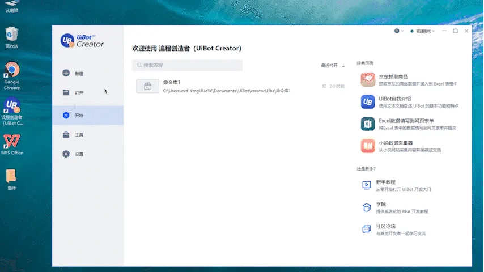Viewport: 484px width, 272px height.
Task: Click the 新建 plus icon in sidebar
Action: pos(66,73)
